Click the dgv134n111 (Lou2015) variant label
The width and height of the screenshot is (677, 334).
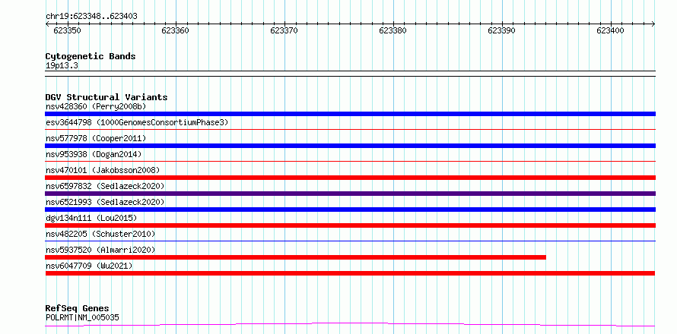91,218
